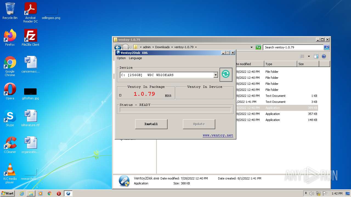Click the Search ventoy-1.0.79 field

click(293, 47)
